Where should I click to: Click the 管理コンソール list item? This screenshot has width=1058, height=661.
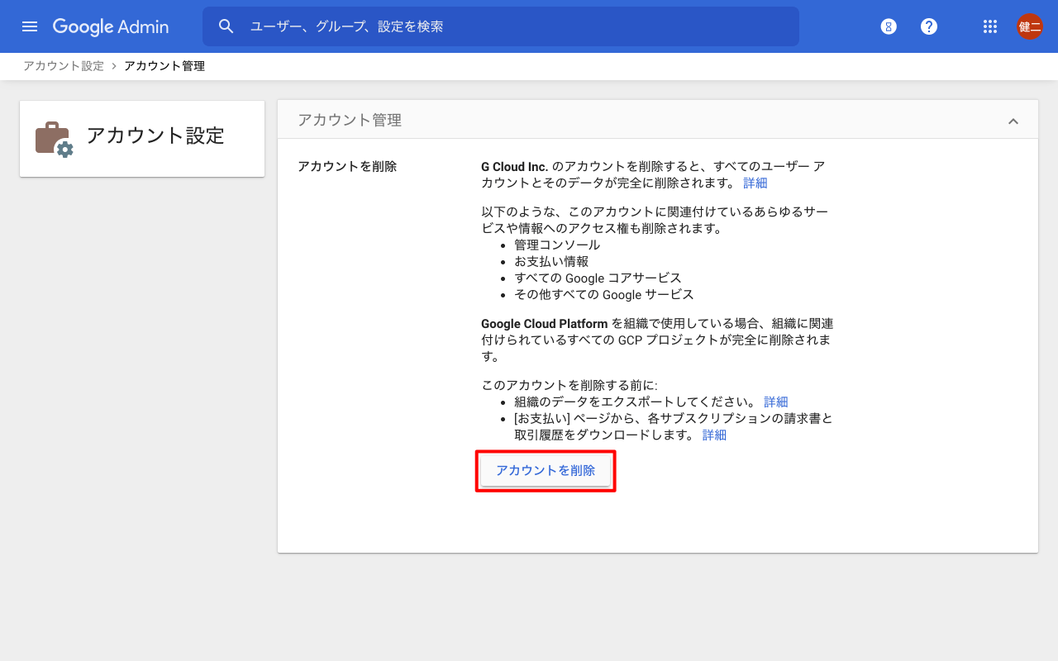tap(557, 245)
